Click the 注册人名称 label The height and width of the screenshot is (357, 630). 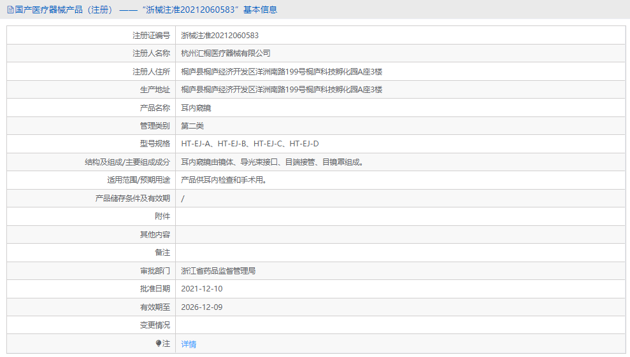point(151,53)
